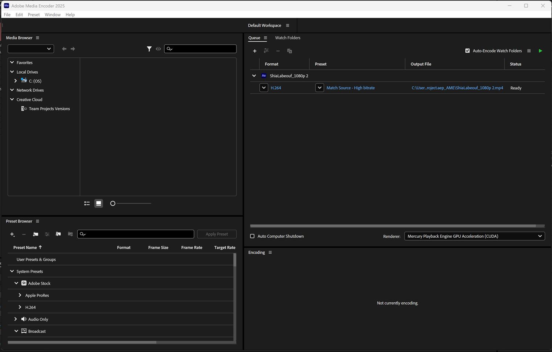Image resolution: width=552 pixels, height=352 pixels.
Task: Enable Auto Computer Shutdown checkbox
Action: tap(252, 236)
